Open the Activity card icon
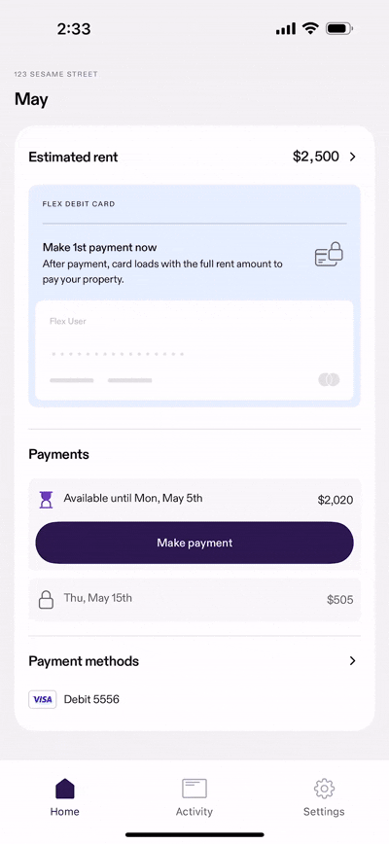 pos(194,789)
